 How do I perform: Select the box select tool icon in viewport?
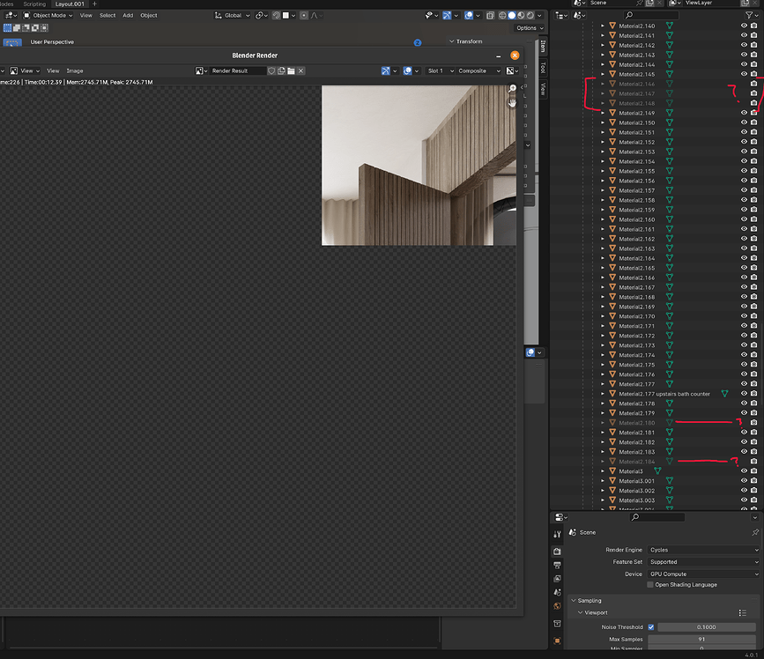click(12, 43)
